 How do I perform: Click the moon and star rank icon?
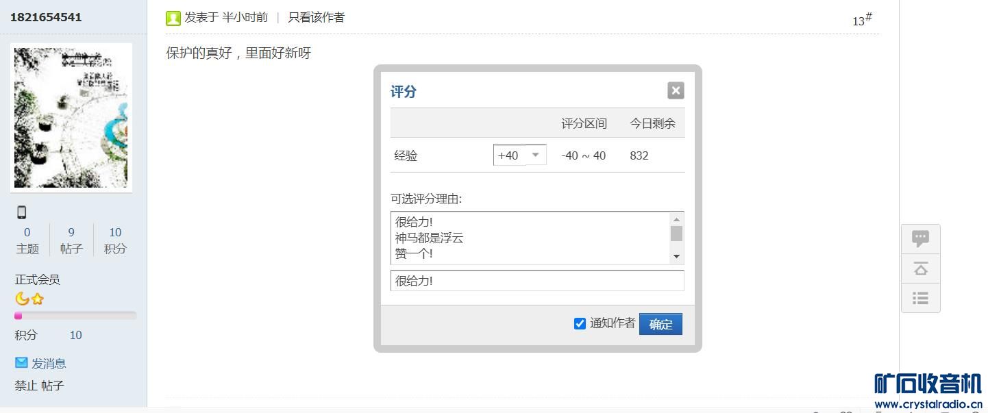(x=29, y=299)
